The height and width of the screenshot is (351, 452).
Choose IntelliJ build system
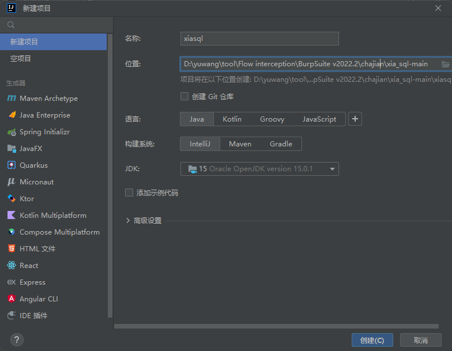[199, 144]
